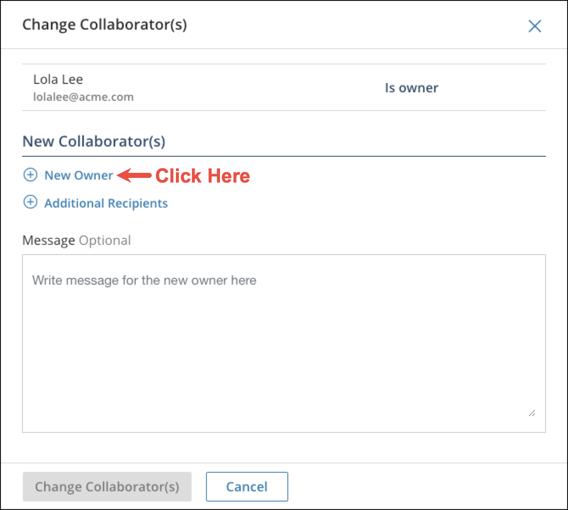Viewport: 568px width, 510px height.
Task: Click the Message field label
Action: [49, 241]
